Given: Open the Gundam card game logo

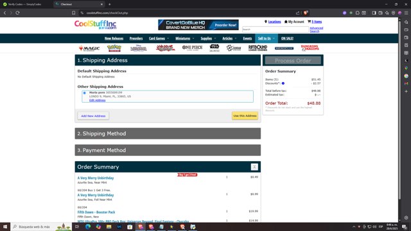Looking at the screenshot, I should pyautogui.click(x=234, y=48).
